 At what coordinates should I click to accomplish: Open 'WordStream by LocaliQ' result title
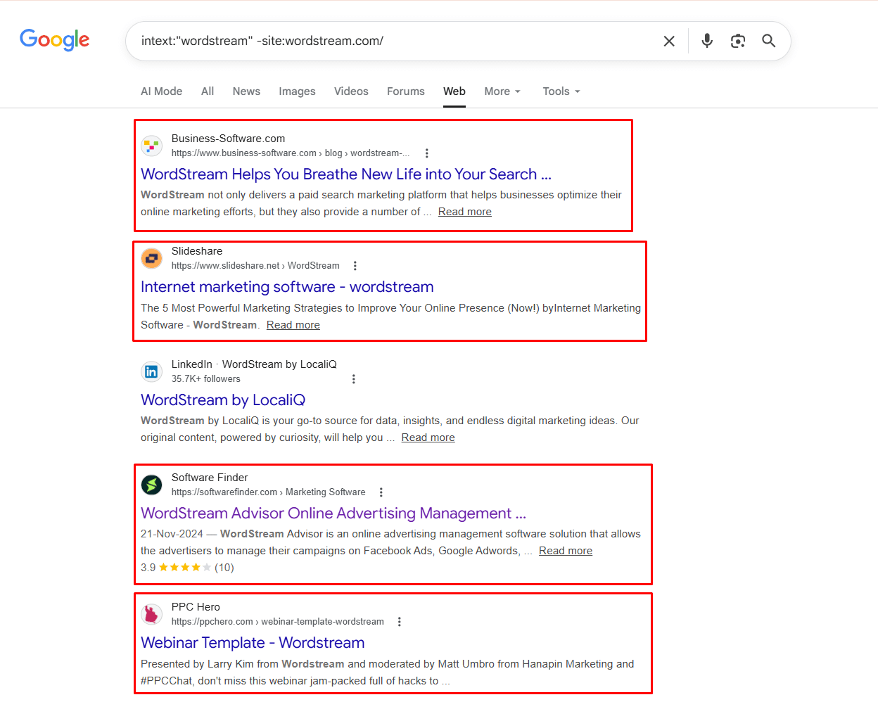point(223,400)
